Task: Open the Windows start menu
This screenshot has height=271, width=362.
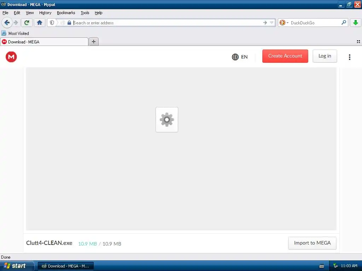Action: (x=17, y=266)
